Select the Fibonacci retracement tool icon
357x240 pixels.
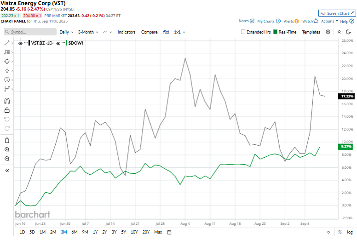click(x=7, y=52)
